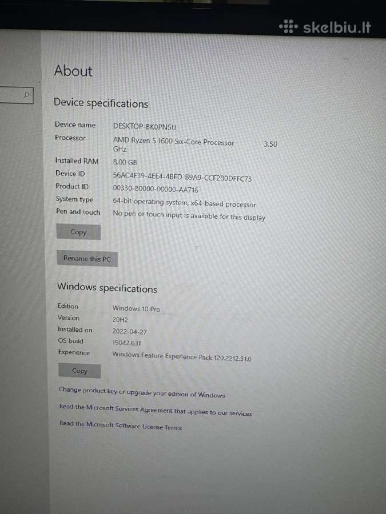Open Microsoft Software License Terms link
Viewport: 386px width, 514px height.
point(121,425)
